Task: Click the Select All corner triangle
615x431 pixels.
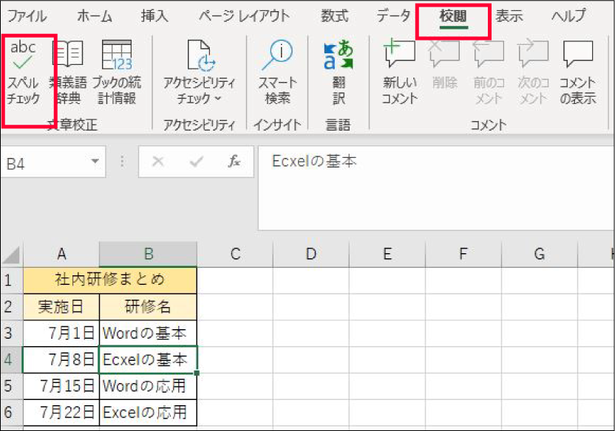Action: tap(11, 255)
